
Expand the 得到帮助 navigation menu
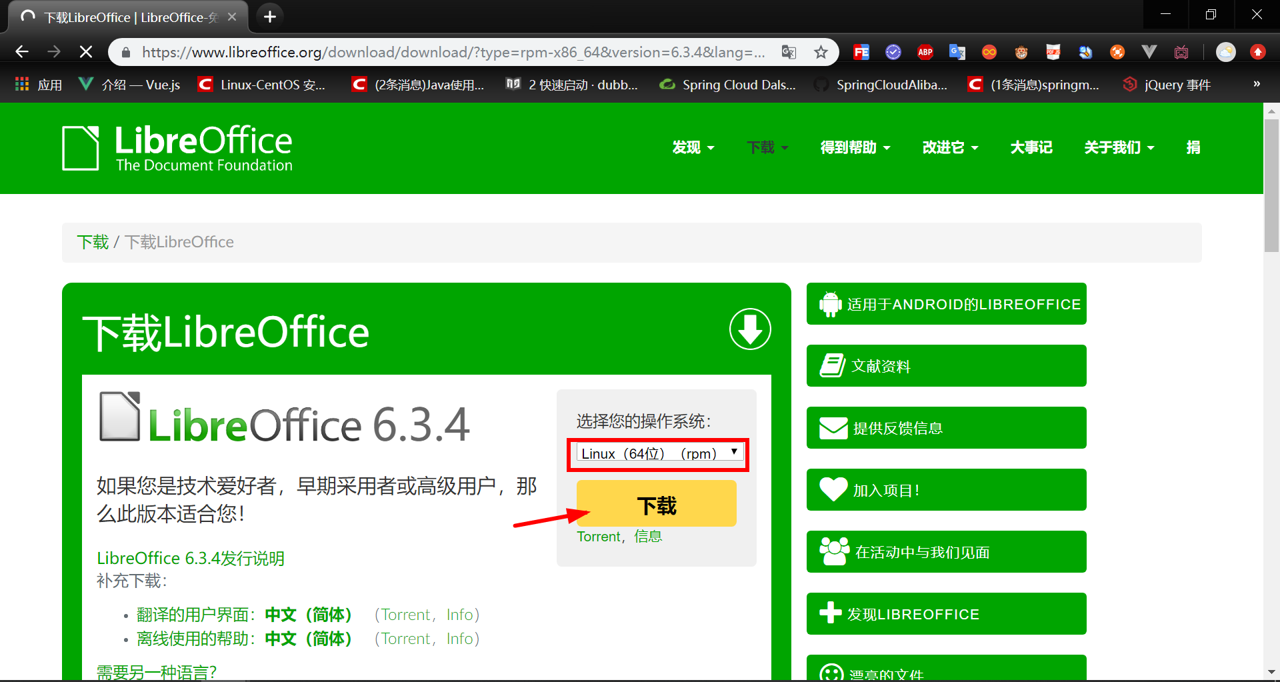855,147
